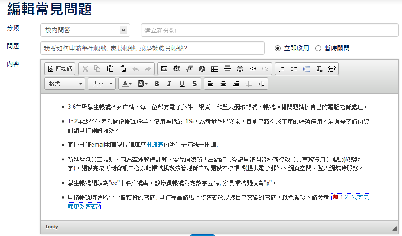Add a hyperlink with the link icon
Viewport: 402px width, 236px height.
coord(253,69)
